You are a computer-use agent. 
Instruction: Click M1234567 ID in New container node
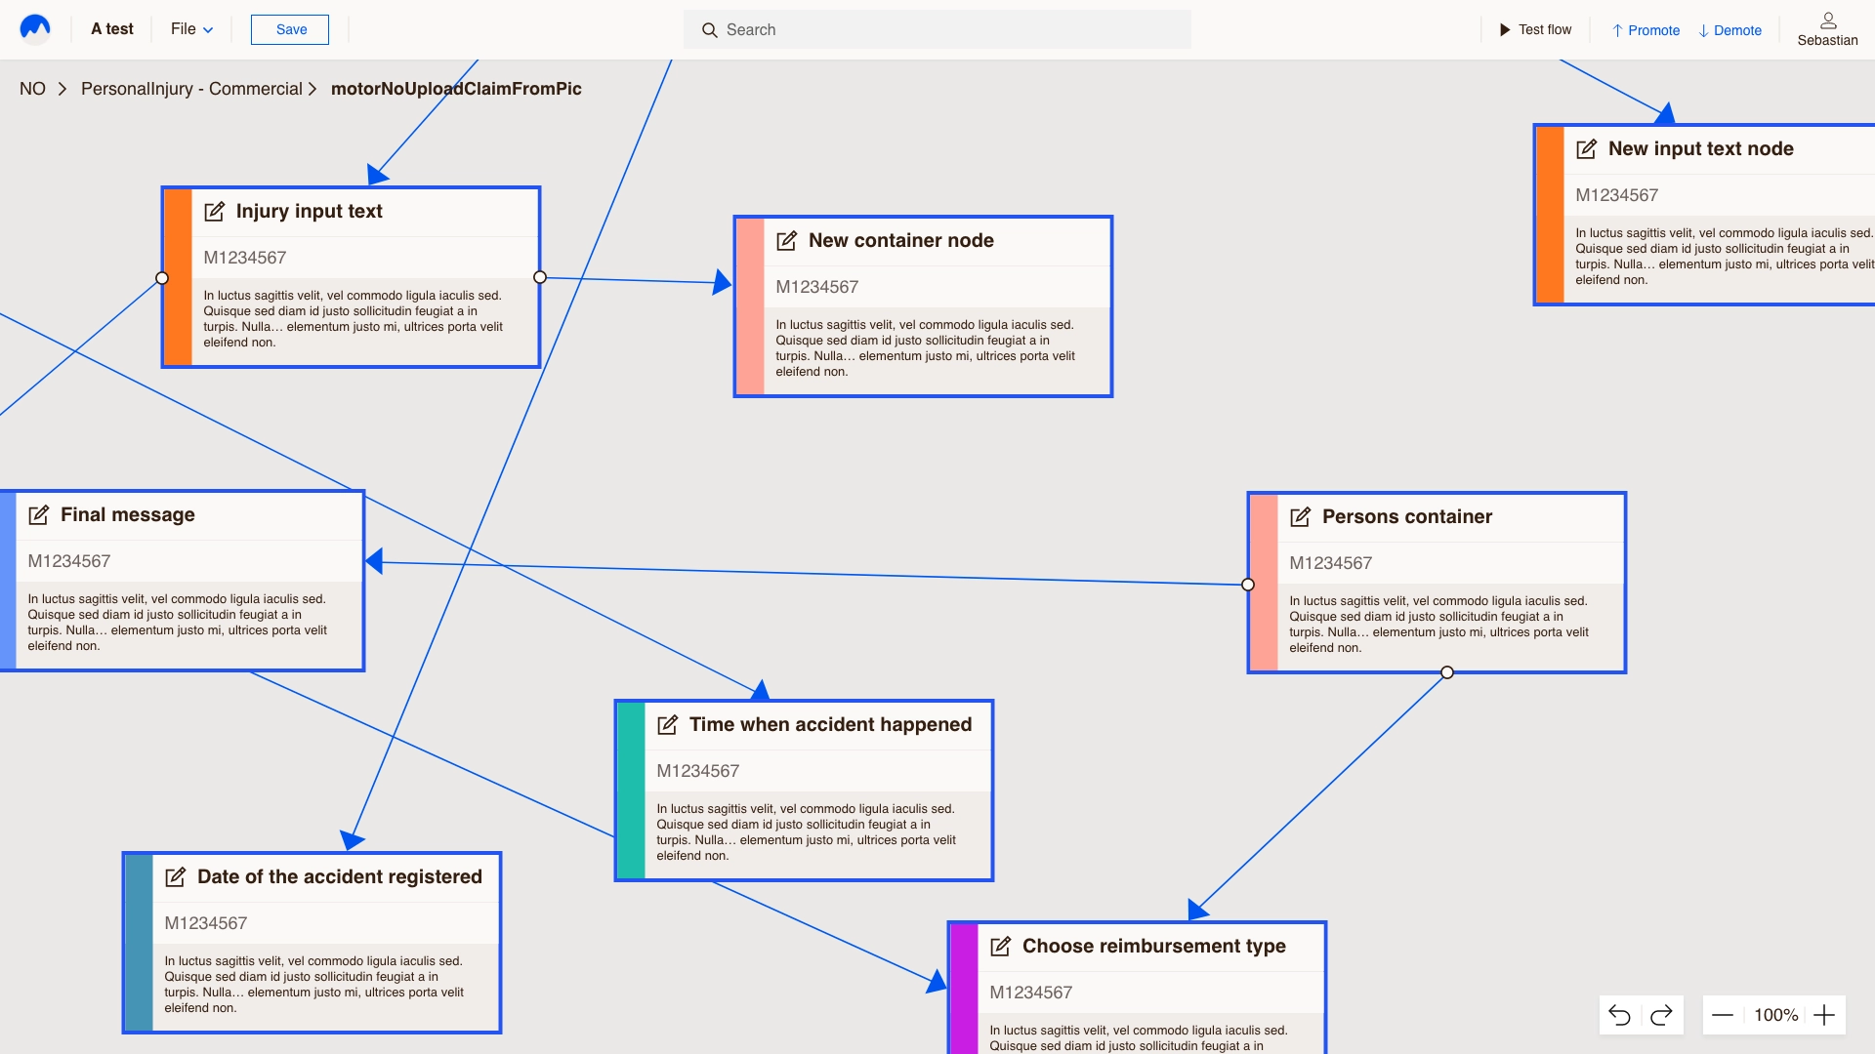coord(817,288)
